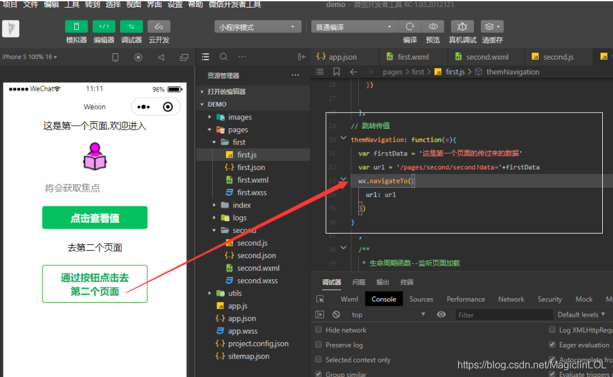
Task: Click the 编辑器 editor toolbar icon
Action: coord(104,27)
